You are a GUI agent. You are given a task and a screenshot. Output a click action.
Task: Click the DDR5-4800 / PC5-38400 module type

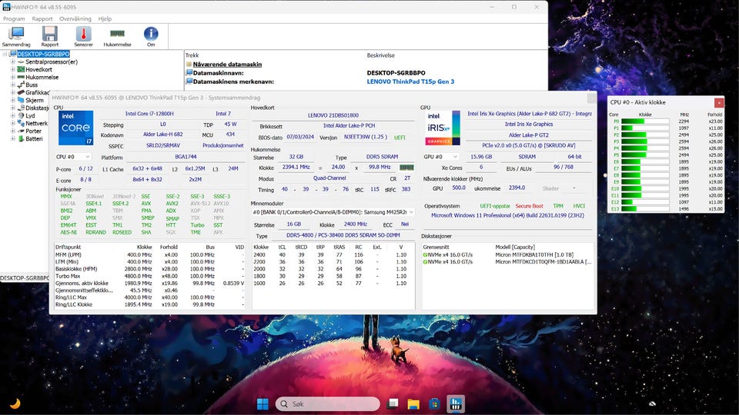coord(343,235)
